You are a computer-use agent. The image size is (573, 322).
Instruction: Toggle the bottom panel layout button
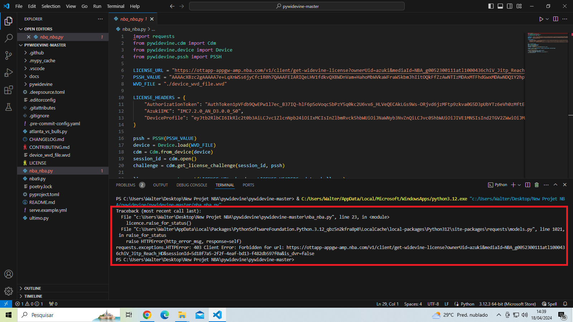pos(500,6)
